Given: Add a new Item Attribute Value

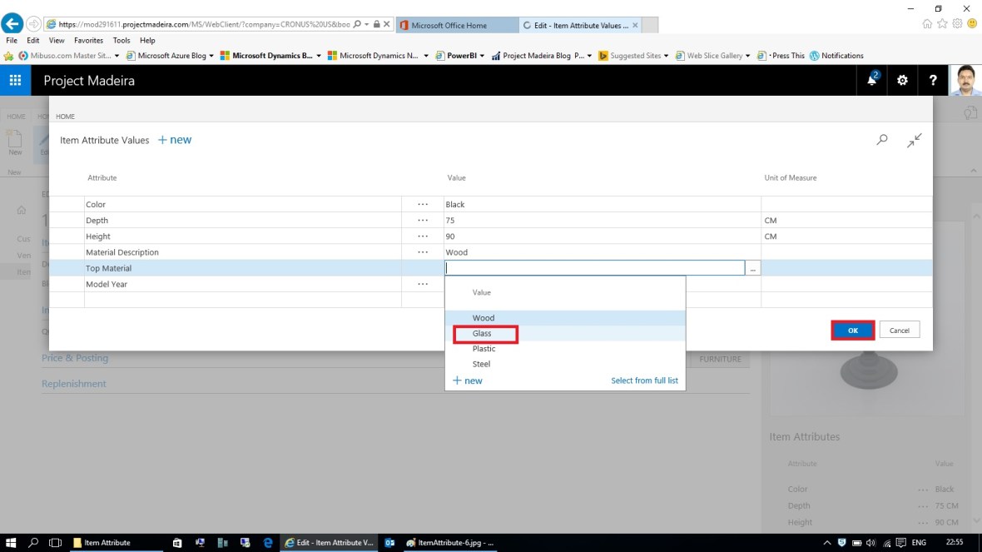Looking at the screenshot, I should click(x=175, y=140).
